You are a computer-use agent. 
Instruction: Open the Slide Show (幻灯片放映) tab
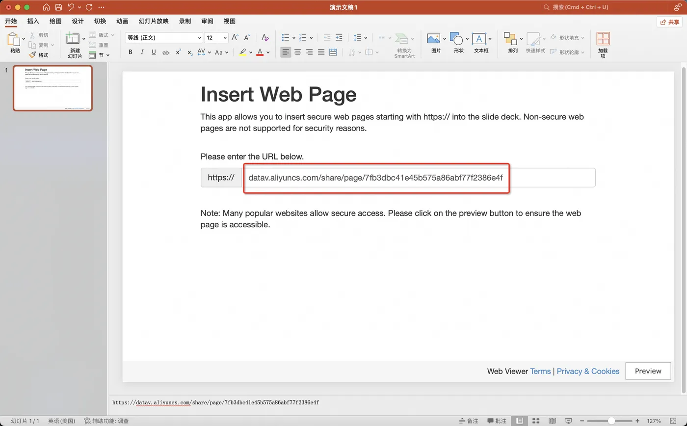pyautogui.click(x=154, y=21)
